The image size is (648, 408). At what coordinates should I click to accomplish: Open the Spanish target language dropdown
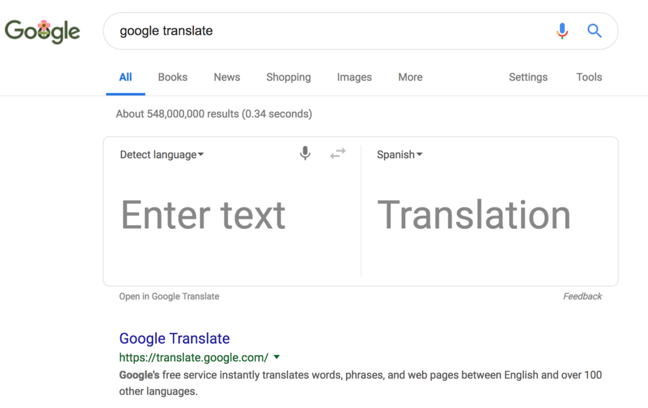399,155
